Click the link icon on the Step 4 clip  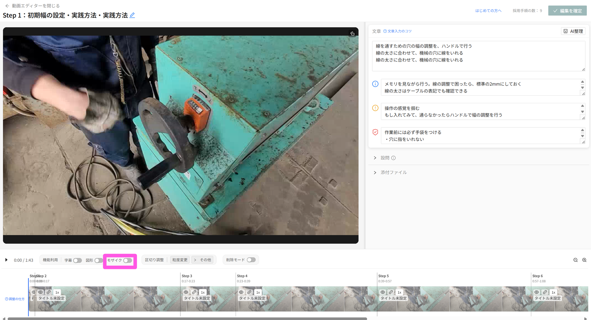point(249,292)
